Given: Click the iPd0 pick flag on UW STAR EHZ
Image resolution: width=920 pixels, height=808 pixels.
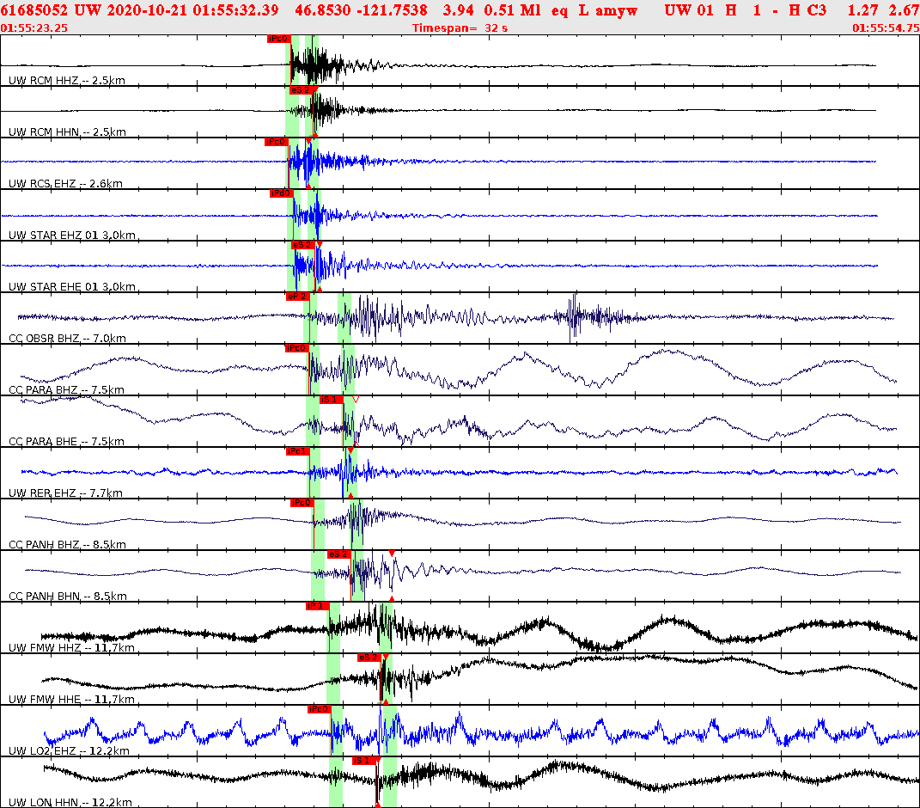Looking at the screenshot, I should click(281, 191).
